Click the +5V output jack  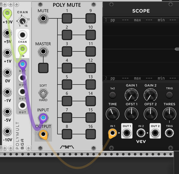pos(7,33)
